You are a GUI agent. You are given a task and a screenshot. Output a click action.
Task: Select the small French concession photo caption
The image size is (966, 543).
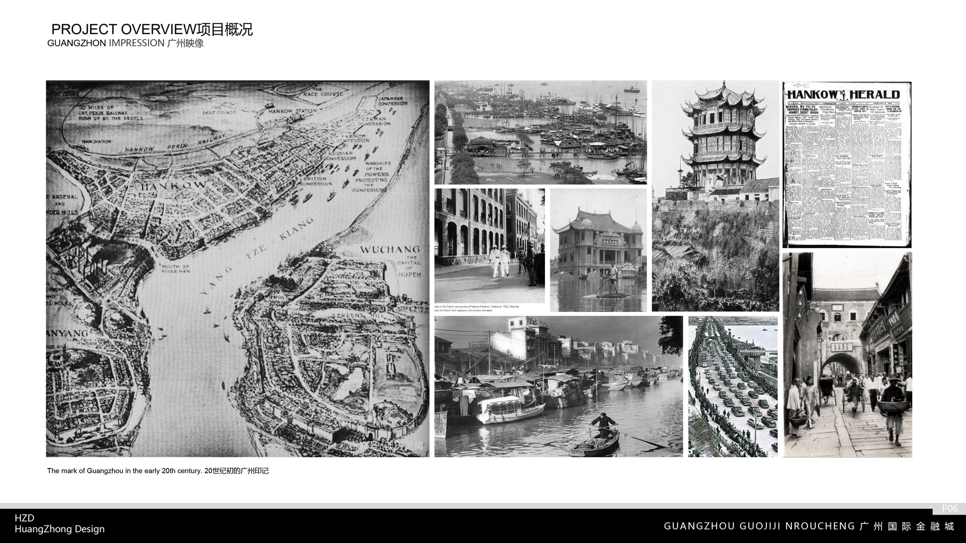(477, 308)
